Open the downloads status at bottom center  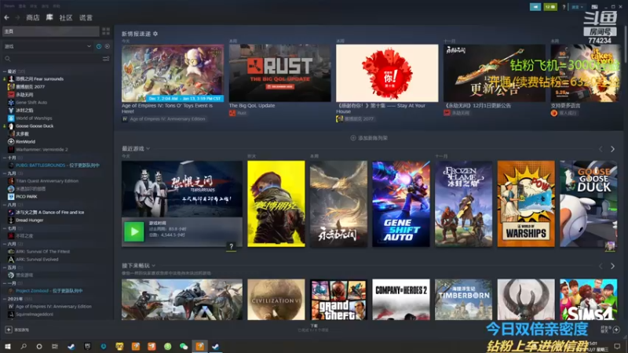(x=313, y=328)
